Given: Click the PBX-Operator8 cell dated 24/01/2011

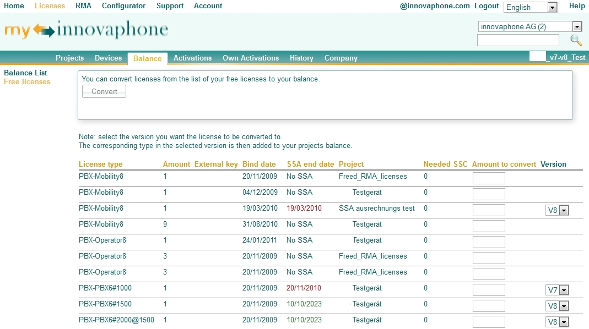Looking at the screenshot, I should [x=102, y=240].
